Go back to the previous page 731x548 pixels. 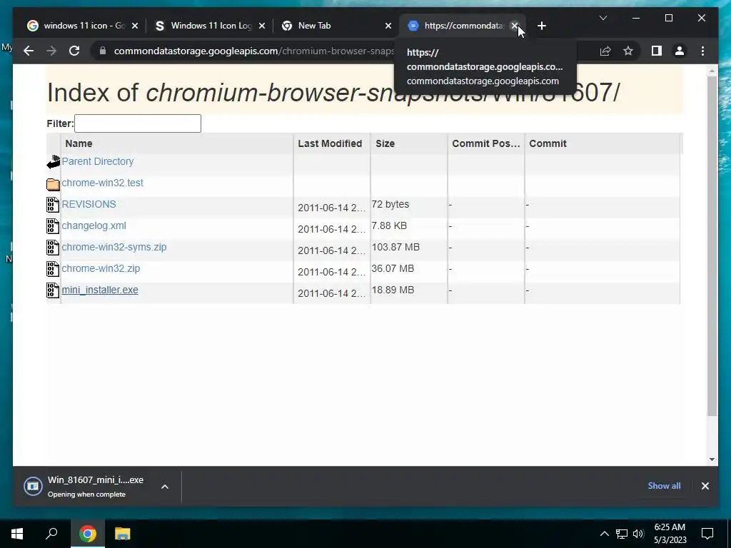pos(29,51)
